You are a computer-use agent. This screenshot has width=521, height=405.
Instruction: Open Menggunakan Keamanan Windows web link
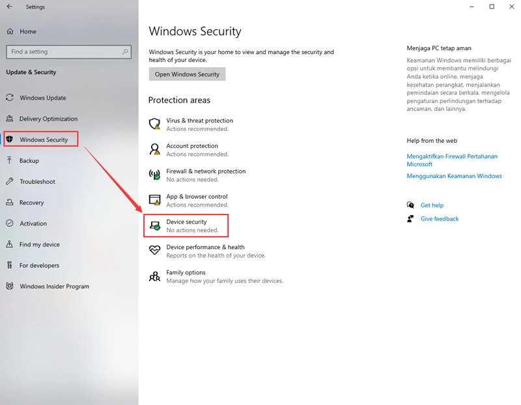pos(454,176)
